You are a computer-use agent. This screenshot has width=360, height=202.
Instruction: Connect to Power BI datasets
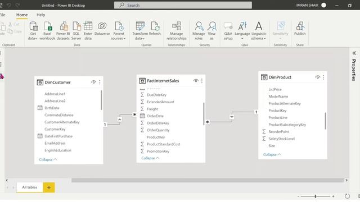pyautogui.click(x=63, y=31)
